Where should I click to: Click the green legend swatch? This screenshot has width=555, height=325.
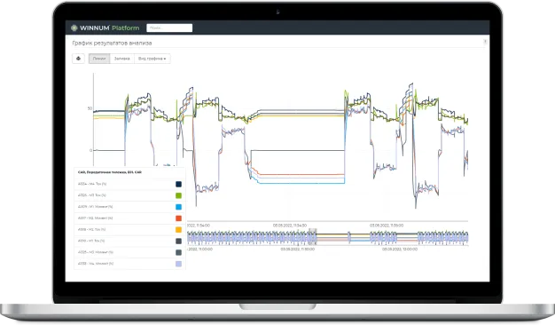point(178,195)
